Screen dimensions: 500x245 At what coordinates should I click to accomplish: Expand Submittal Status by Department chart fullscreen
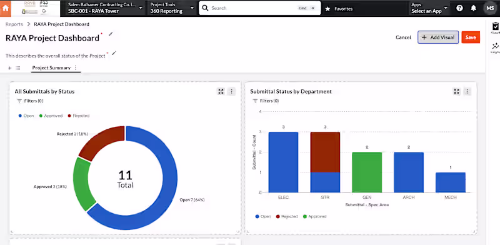[457, 91]
